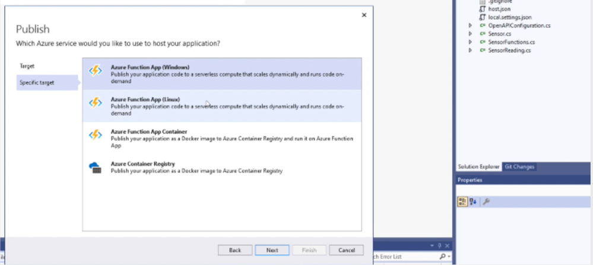
Task: Select Azure Function App (Windows) option
Action: point(222,74)
